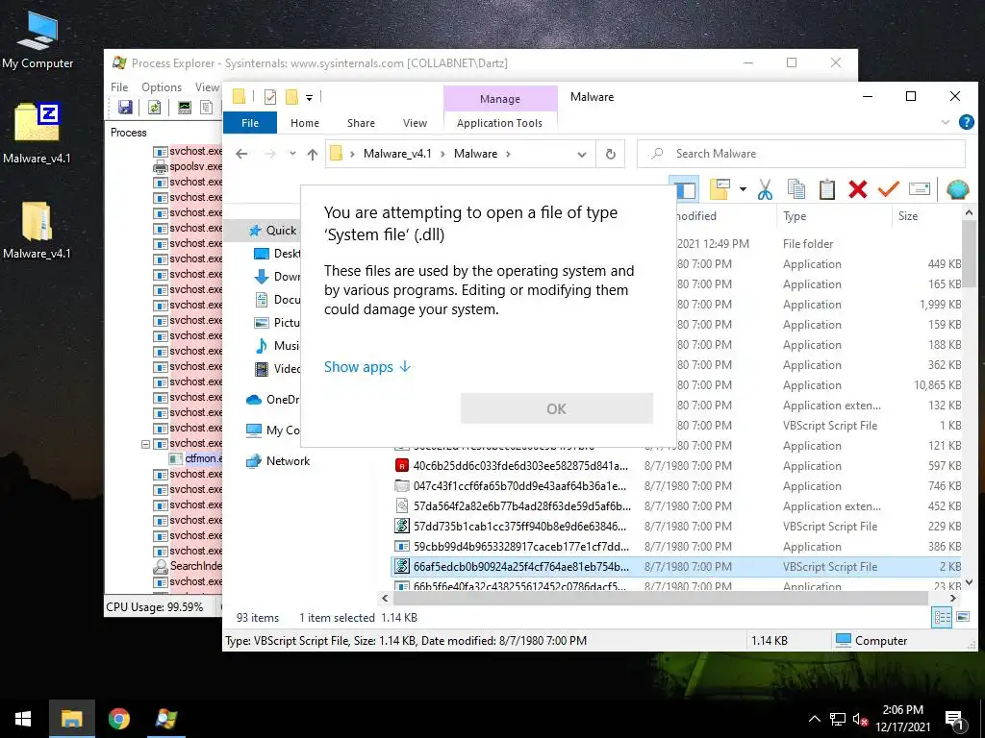985x738 pixels.
Task: Open Options menu in Process Explorer
Action: [x=162, y=87]
